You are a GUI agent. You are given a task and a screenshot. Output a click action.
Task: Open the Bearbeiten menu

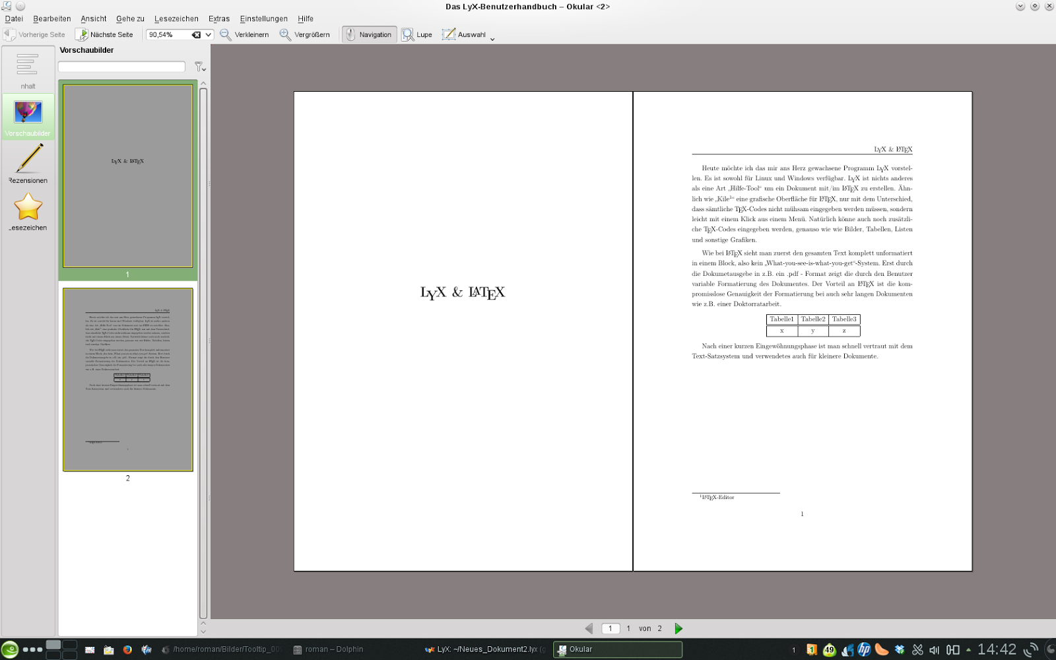click(52, 18)
